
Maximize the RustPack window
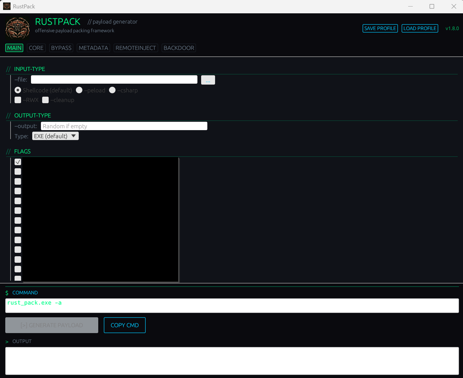click(x=432, y=6)
